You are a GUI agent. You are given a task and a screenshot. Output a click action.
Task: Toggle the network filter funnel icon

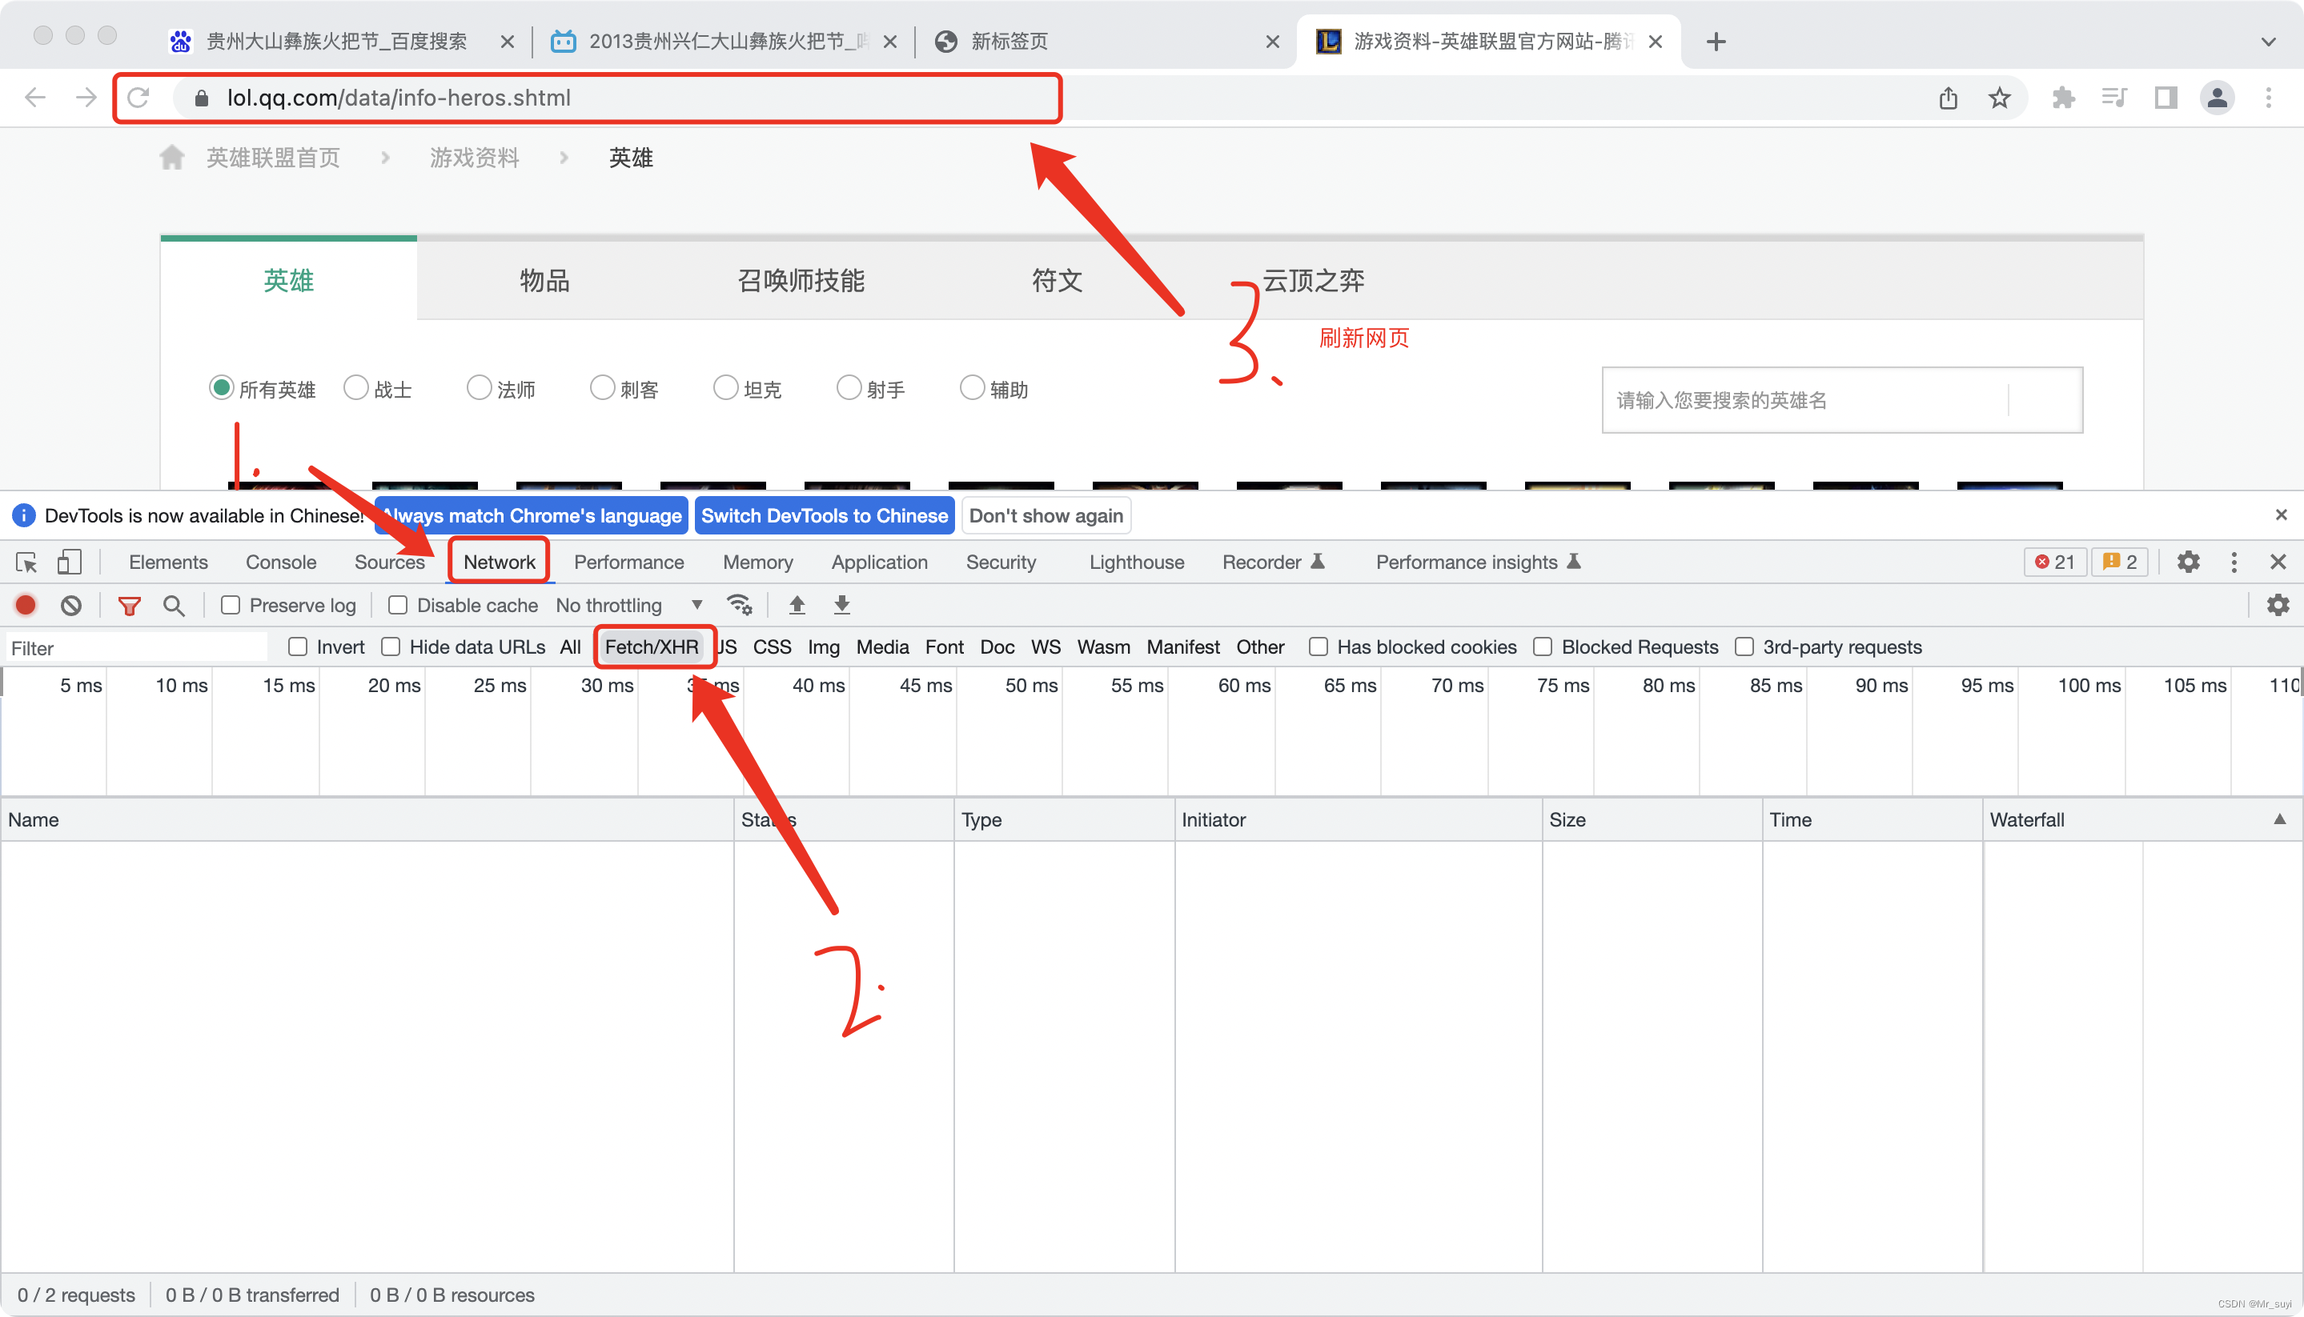click(x=130, y=605)
